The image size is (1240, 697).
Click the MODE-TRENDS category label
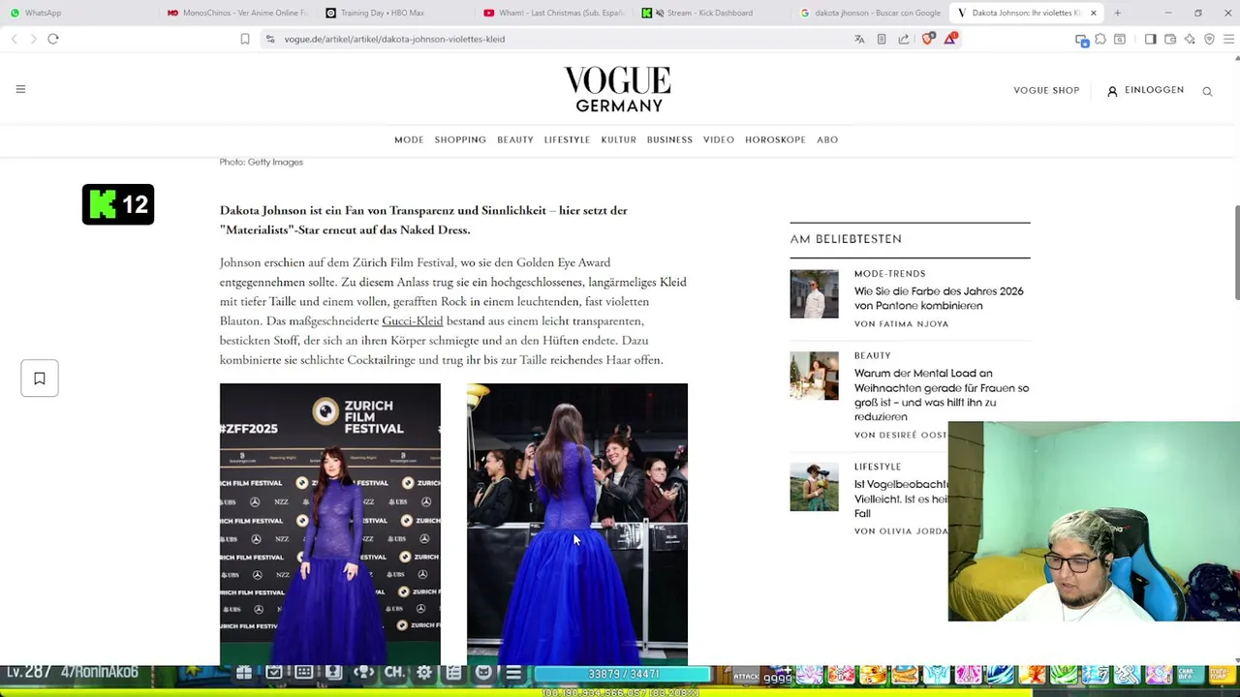click(889, 274)
